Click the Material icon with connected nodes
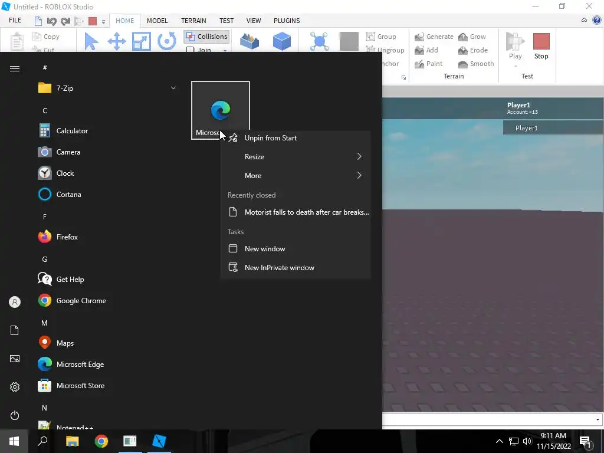 319,41
